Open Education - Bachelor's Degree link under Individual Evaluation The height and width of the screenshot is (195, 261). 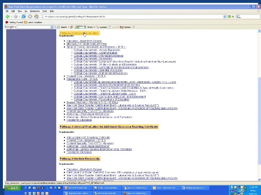[x=84, y=41]
